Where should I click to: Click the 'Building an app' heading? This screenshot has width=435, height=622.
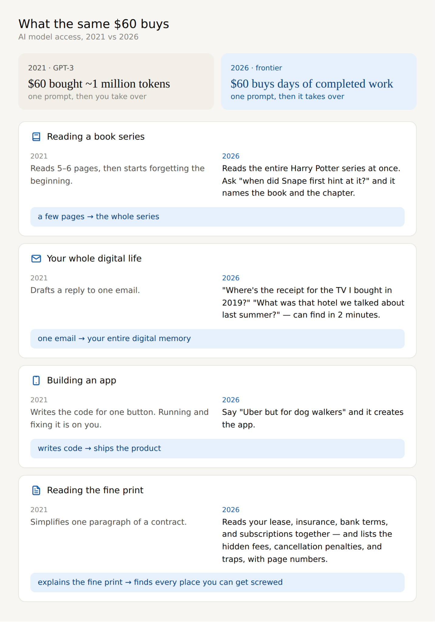click(81, 381)
